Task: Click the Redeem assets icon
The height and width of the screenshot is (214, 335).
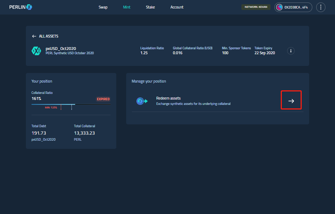Action: pyautogui.click(x=142, y=101)
